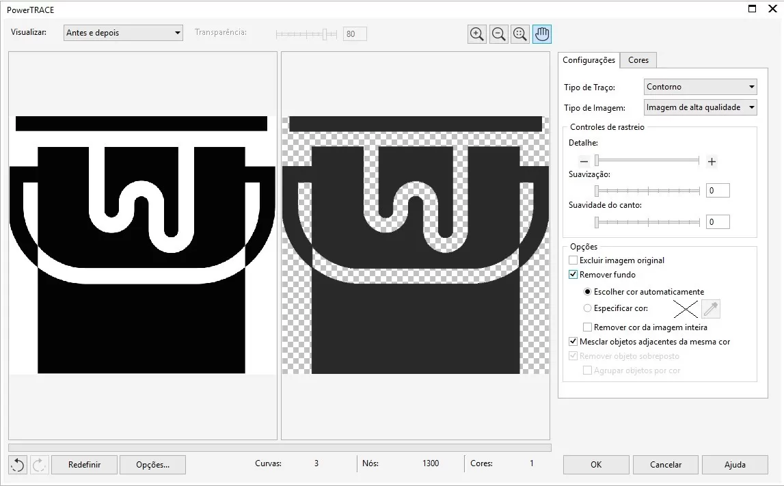
Task: Activate the pan hand tool
Action: click(x=542, y=34)
